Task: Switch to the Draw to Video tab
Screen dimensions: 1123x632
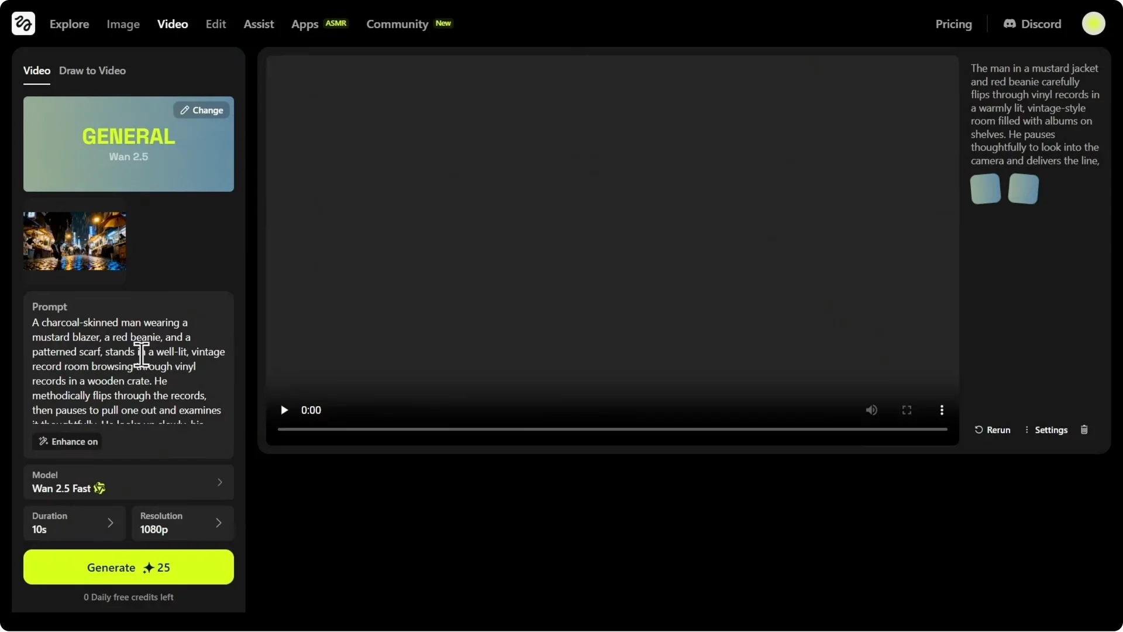Action: point(92,70)
